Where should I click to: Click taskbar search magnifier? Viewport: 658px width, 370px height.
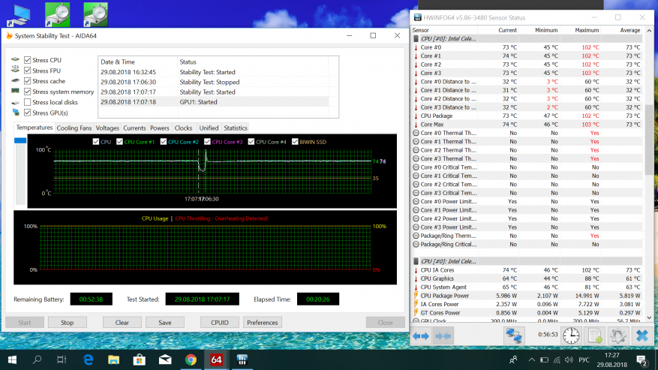point(37,359)
